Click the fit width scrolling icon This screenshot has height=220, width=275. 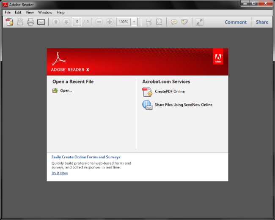pyautogui.click(x=148, y=22)
